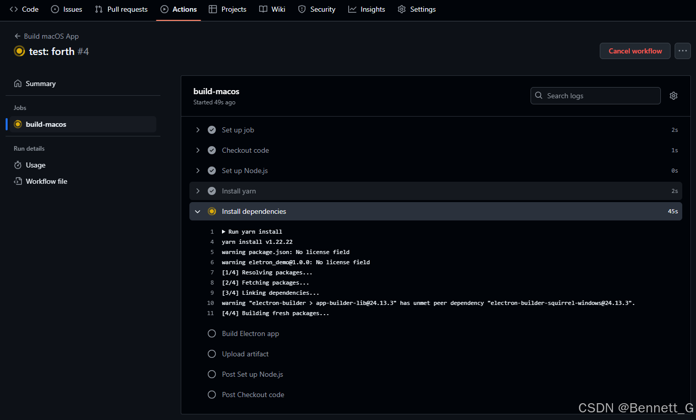This screenshot has width=696, height=420.
Task: Click the Set up Node.js success checkmark
Action: [x=212, y=171]
